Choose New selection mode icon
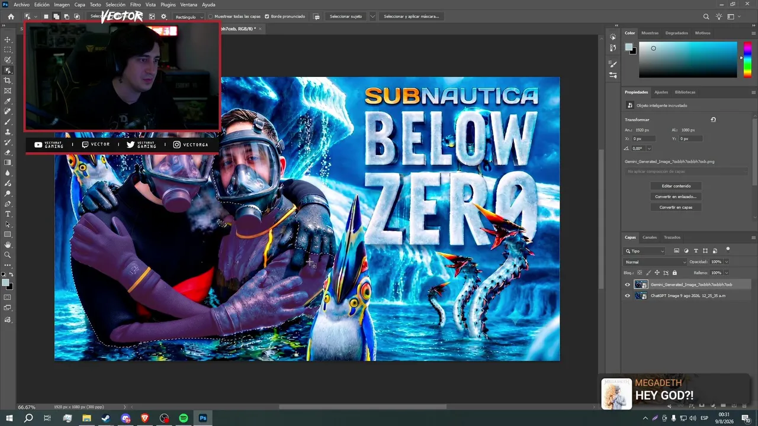Viewport: 758px width, 426px height. 46,17
